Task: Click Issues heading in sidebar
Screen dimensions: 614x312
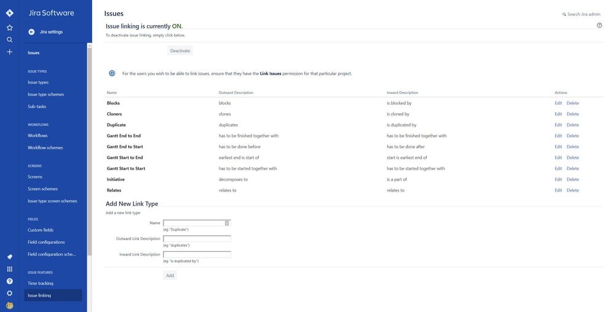Action: coord(33,53)
